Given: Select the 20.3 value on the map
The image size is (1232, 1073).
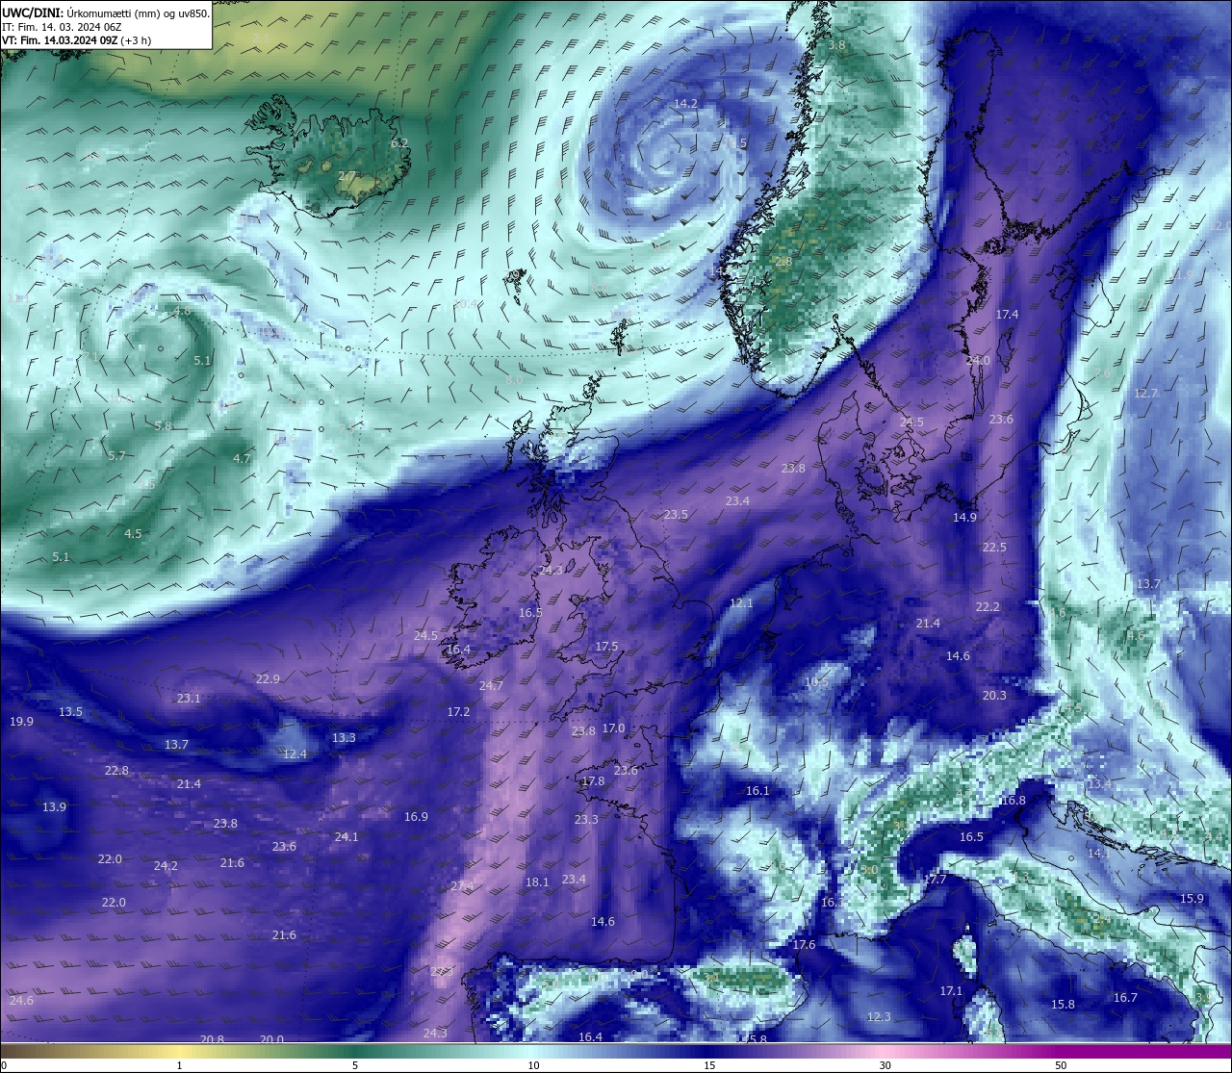Looking at the screenshot, I should [x=994, y=696].
